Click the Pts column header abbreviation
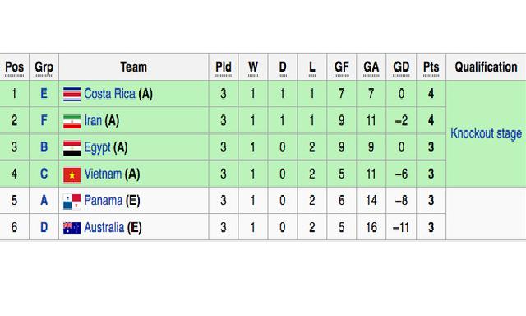The width and height of the screenshot is (526, 316). click(431, 67)
